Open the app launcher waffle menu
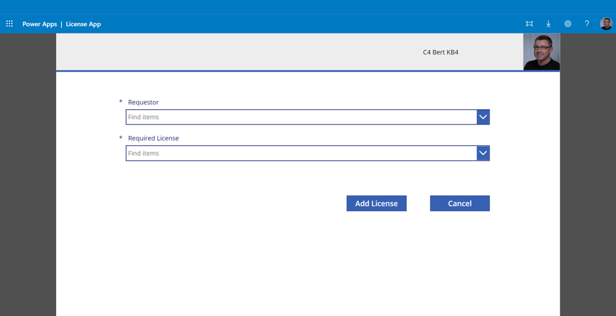 9,24
